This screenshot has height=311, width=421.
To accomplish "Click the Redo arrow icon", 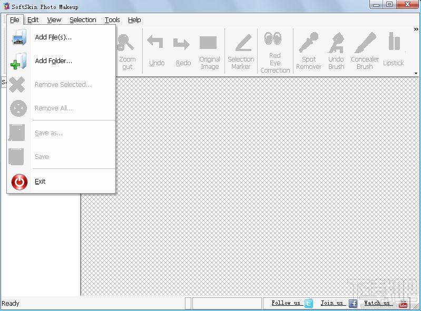I will 181,44.
